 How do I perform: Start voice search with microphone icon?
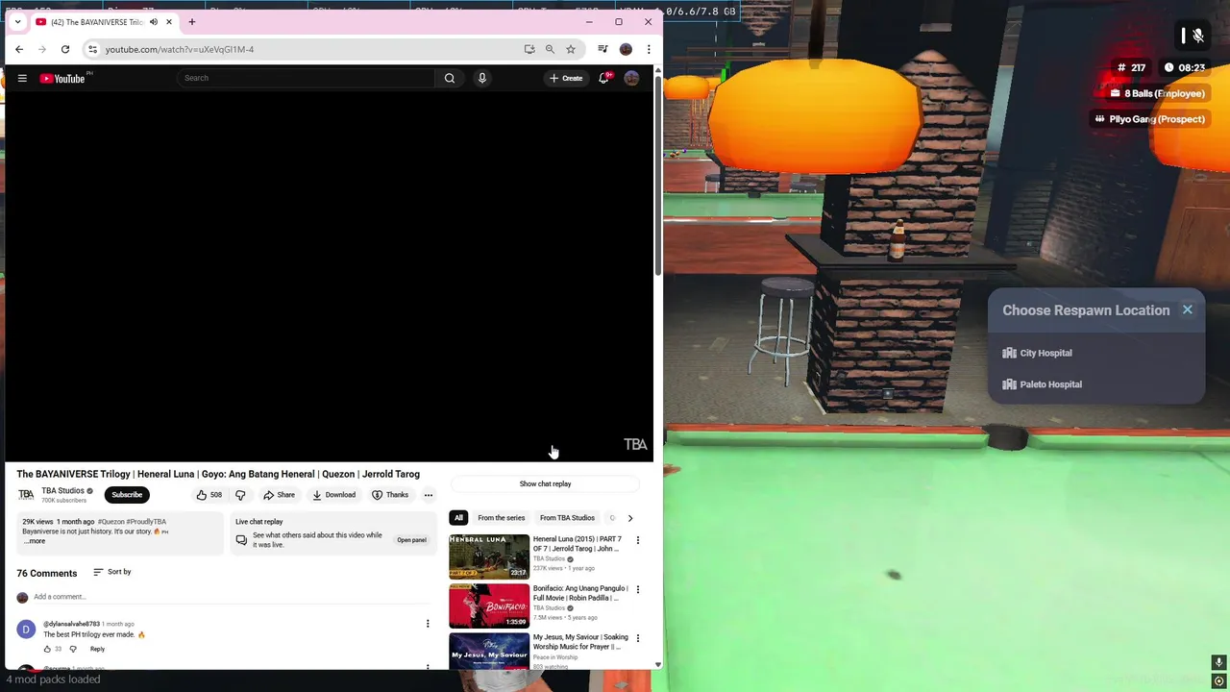click(482, 78)
